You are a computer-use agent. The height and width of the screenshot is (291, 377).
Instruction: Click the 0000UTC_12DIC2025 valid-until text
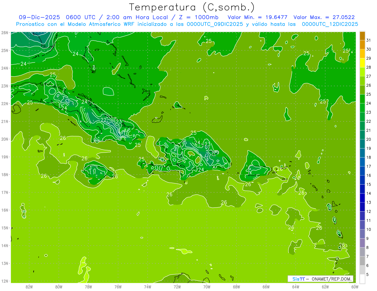330,24
